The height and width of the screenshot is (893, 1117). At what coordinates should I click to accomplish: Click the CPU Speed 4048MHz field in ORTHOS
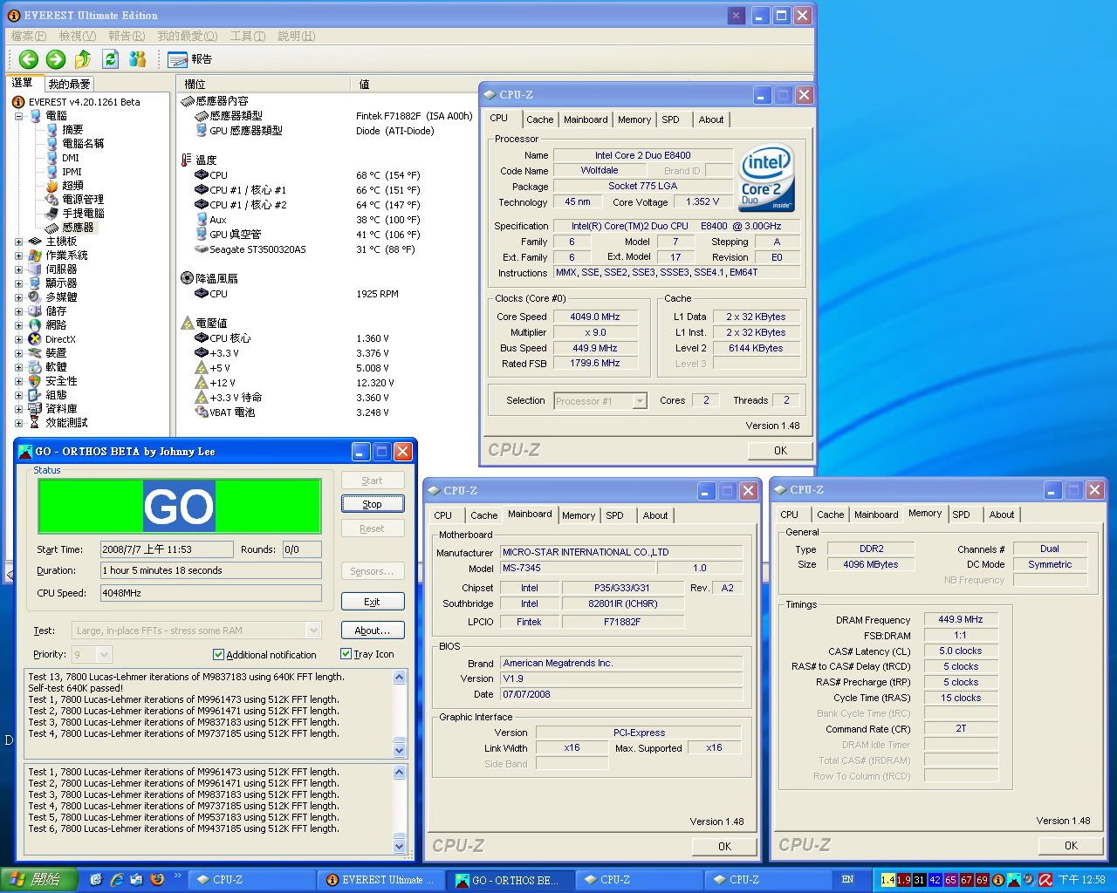click(210, 593)
